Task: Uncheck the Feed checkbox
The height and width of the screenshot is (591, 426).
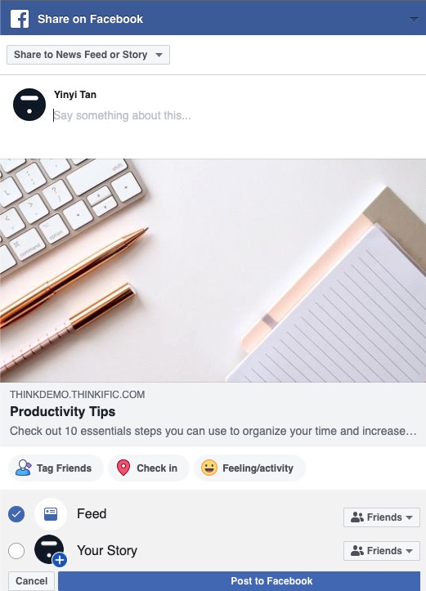Action: click(16, 514)
